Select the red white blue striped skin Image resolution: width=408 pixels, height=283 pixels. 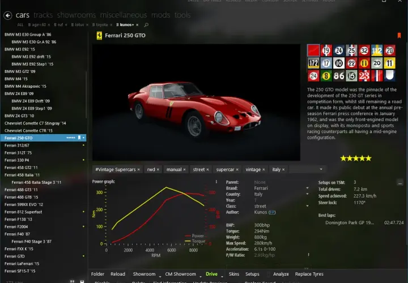(x=377, y=76)
